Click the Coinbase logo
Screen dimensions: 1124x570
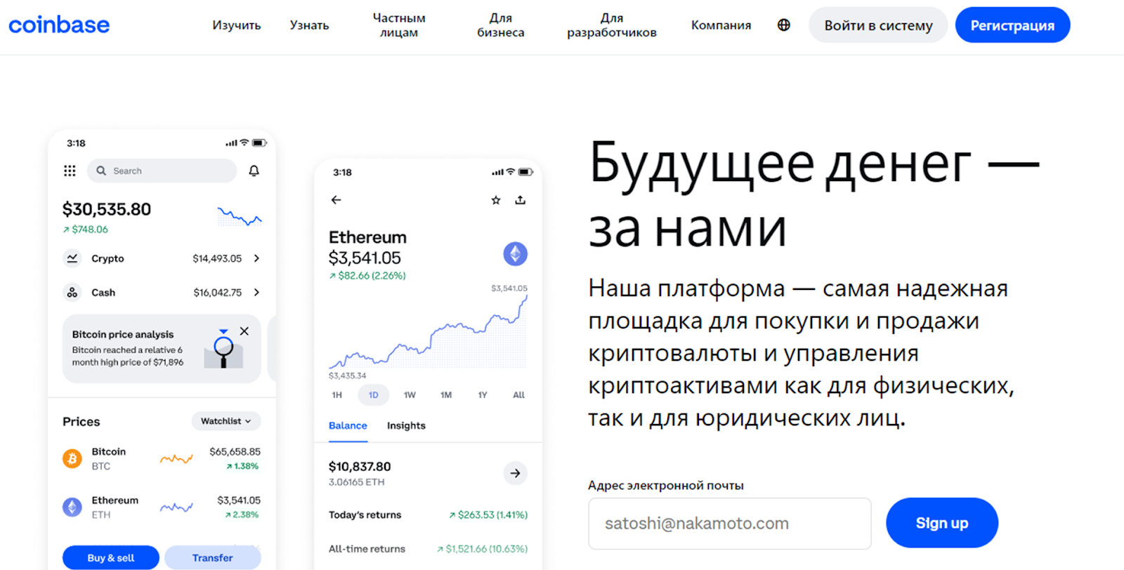click(59, 25)
